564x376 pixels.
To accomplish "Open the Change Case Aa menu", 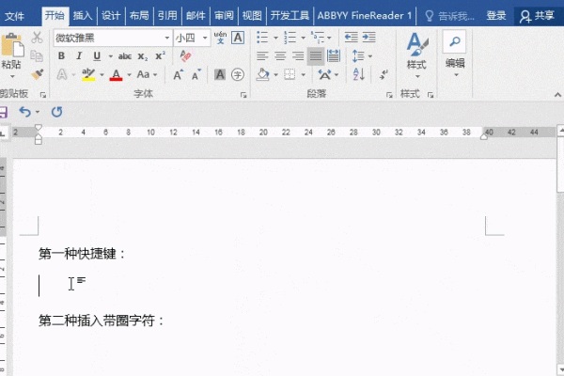I will [x=147, y=74].
